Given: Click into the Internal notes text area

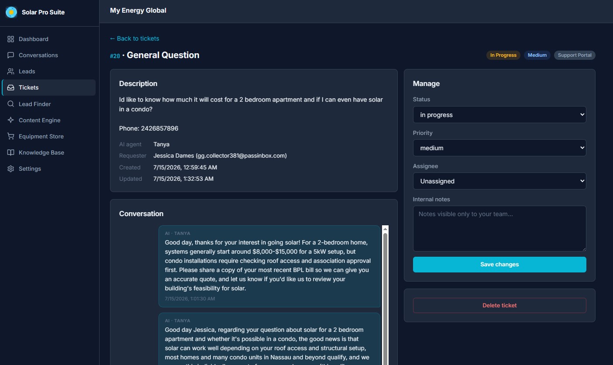Looking at the screenshot, I should [x=499, y=229].
